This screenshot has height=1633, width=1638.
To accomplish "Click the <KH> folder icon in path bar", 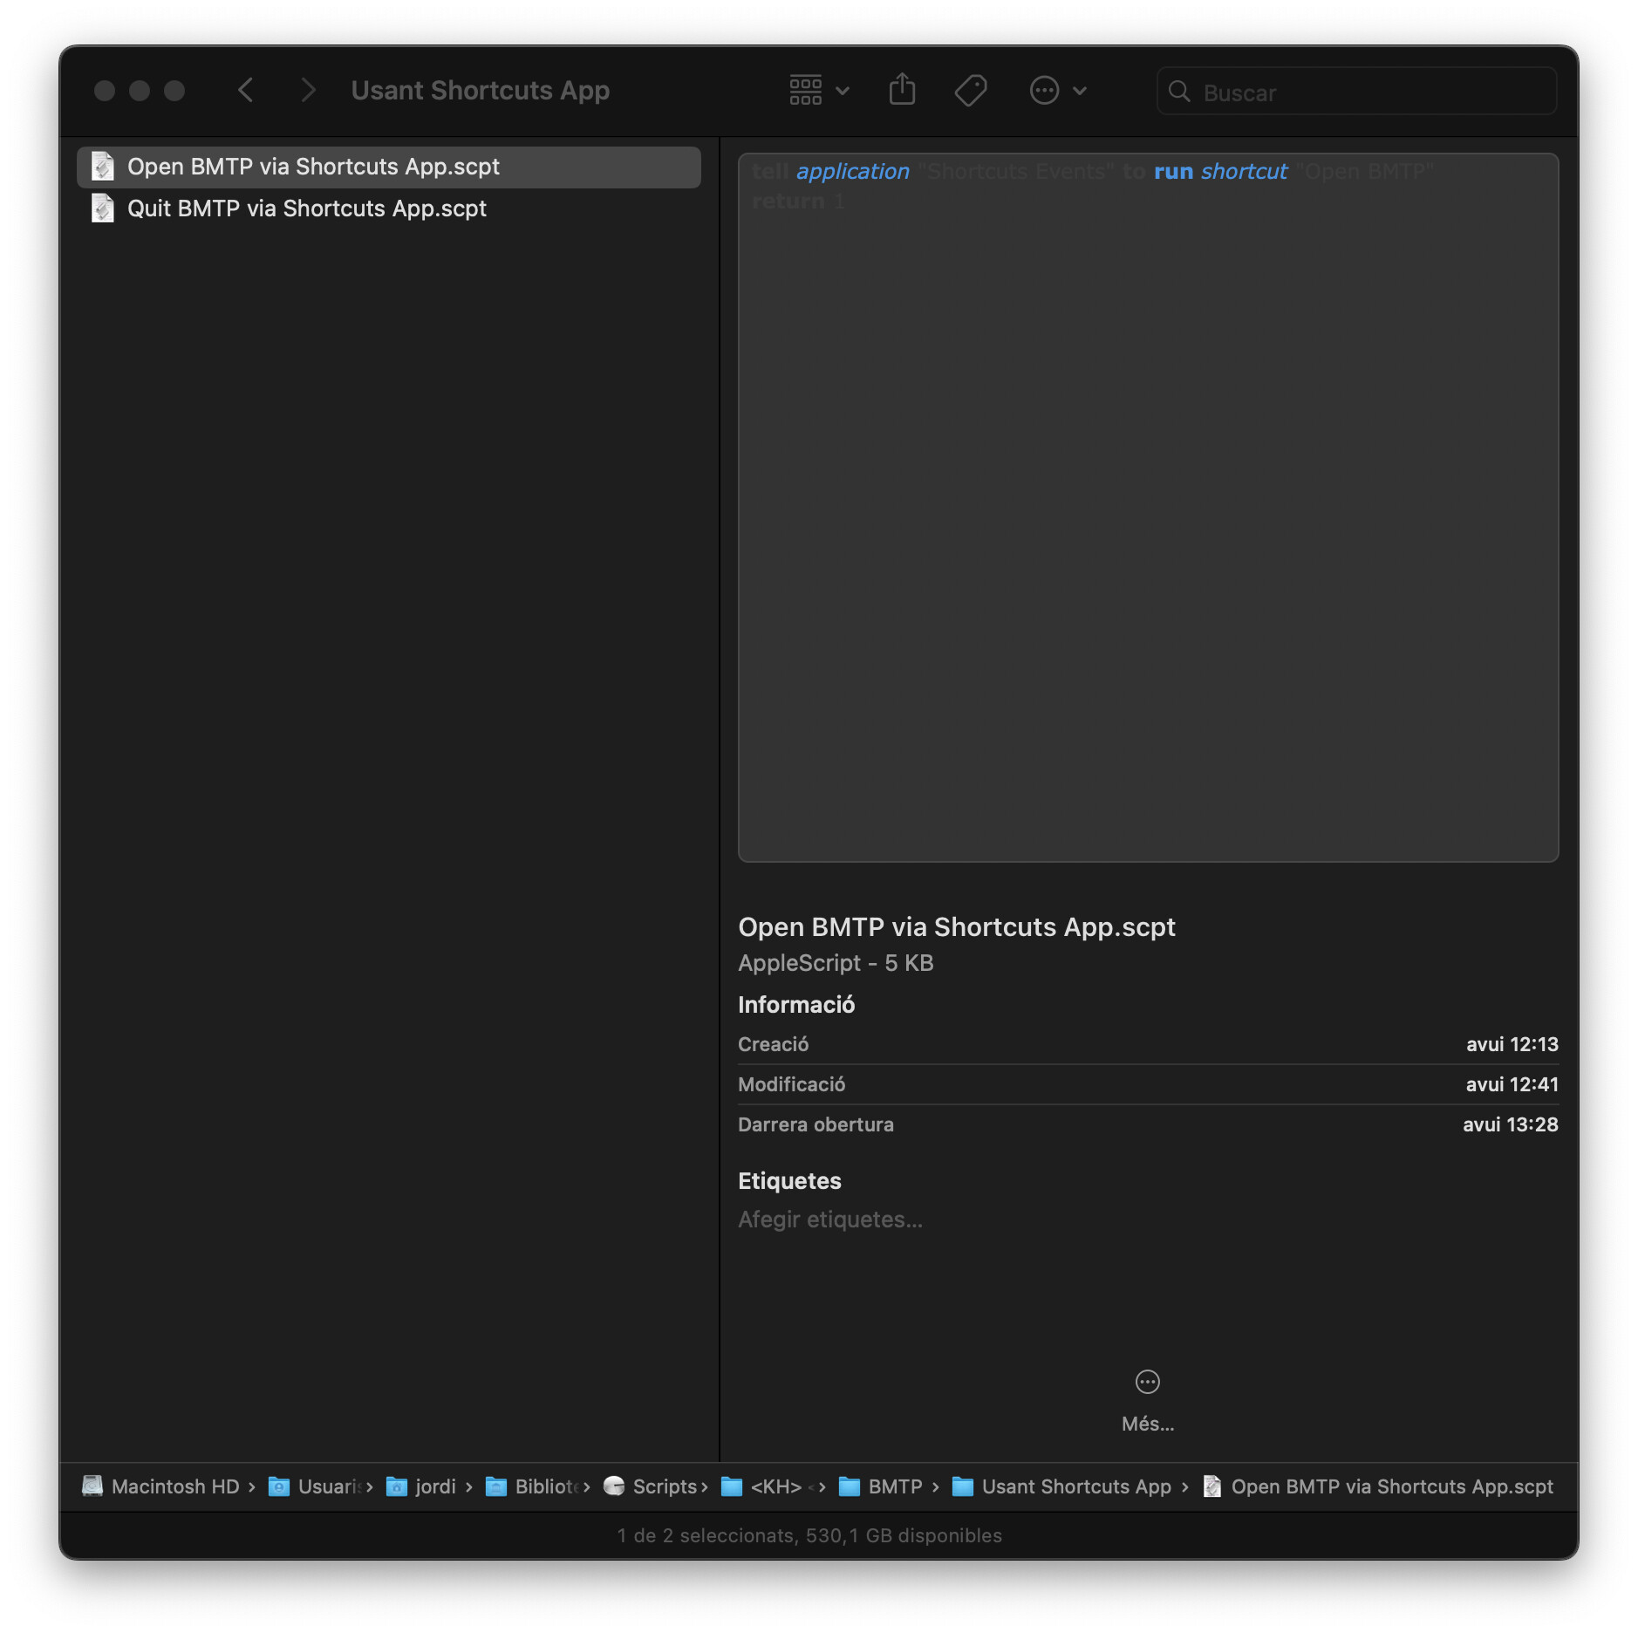I will coord(732,1486).
